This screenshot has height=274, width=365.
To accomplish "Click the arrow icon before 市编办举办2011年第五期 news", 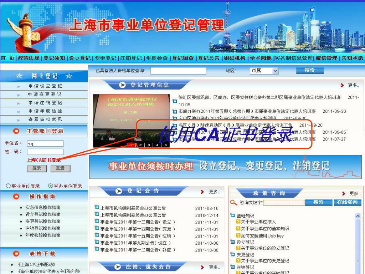I will point(175,112).
